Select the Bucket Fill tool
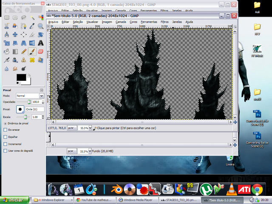The image size is (272, 204). coord(7,51)
